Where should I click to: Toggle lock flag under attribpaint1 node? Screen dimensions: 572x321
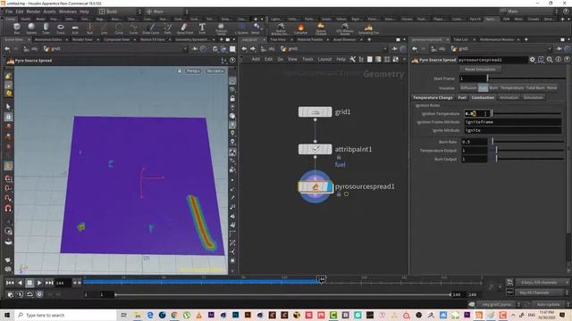pyautogui.click(x=339, y=157)
